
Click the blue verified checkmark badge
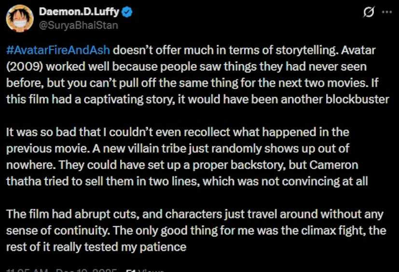click(x=127, y=13)
